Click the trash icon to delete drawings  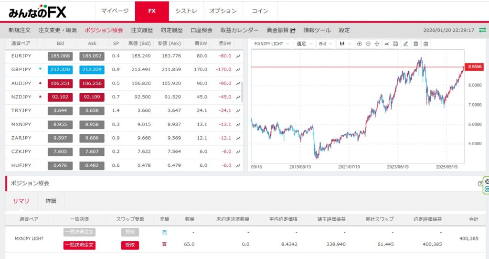pyautogui.click(x=416, y=43)
